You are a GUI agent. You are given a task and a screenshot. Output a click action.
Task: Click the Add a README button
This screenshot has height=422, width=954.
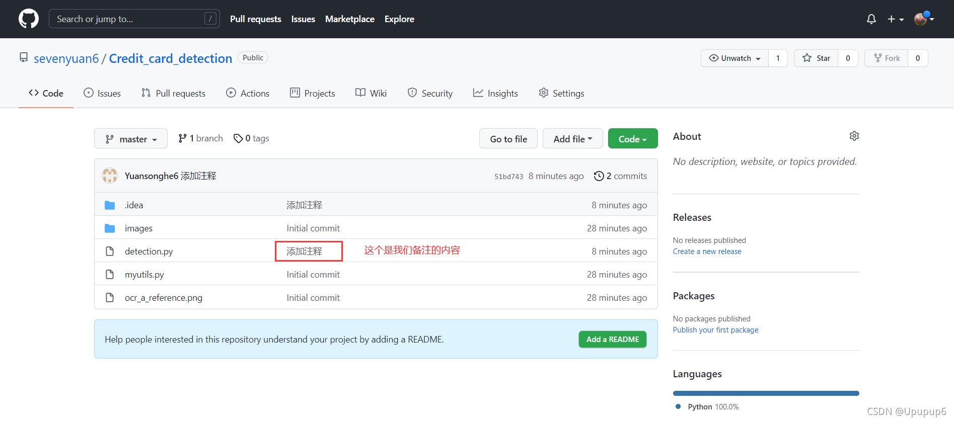click(612, 340)
